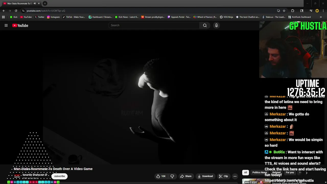
Task: Go forward with browser forward arrow
Action: [10, 11]
